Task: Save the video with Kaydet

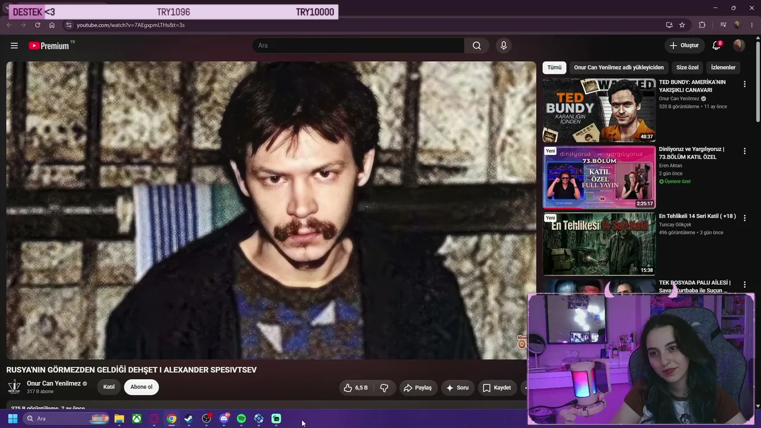Action: point(496,388)
